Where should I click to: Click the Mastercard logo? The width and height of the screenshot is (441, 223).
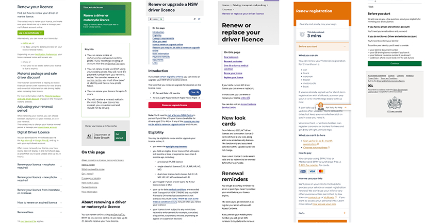(x=321, y=171)
